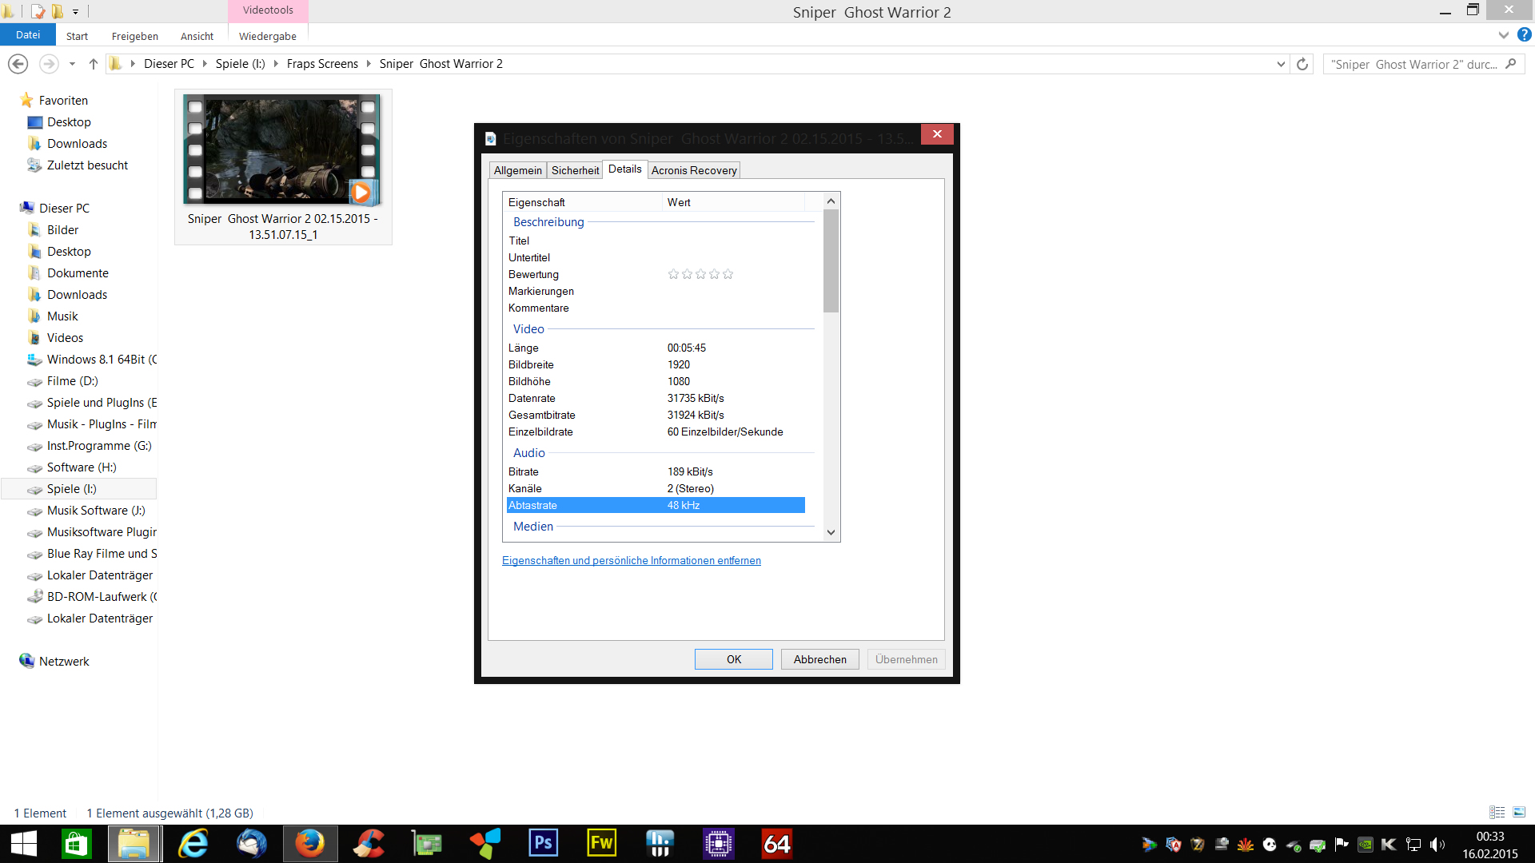Viewport: 1535px width, 863px height.
Task: Switch to the Allgemein tab
Action: [x=517, y=170]
